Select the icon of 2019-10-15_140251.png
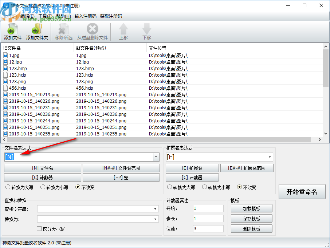 pos(5,127)
